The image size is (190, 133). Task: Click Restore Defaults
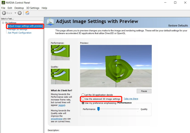coord(178,26)
